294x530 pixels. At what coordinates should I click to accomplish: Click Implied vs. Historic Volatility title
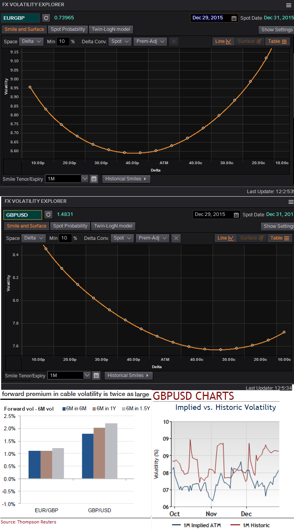[226, 407]
